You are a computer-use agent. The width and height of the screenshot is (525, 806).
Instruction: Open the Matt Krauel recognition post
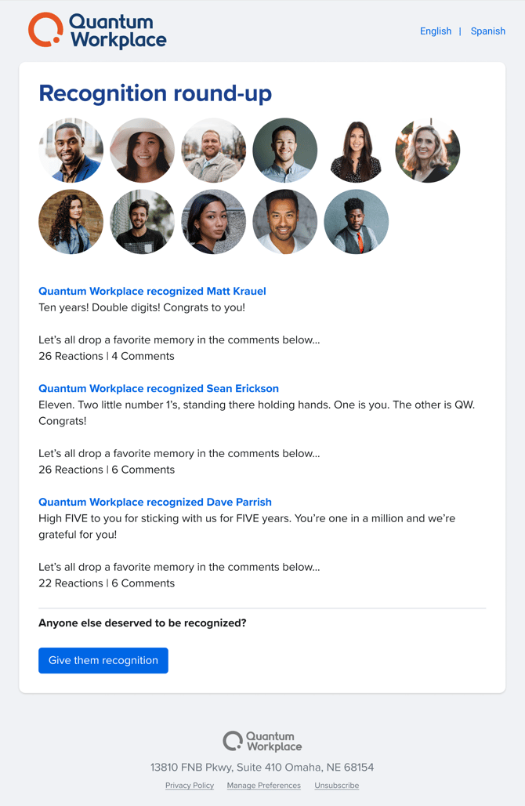[152, 291]
